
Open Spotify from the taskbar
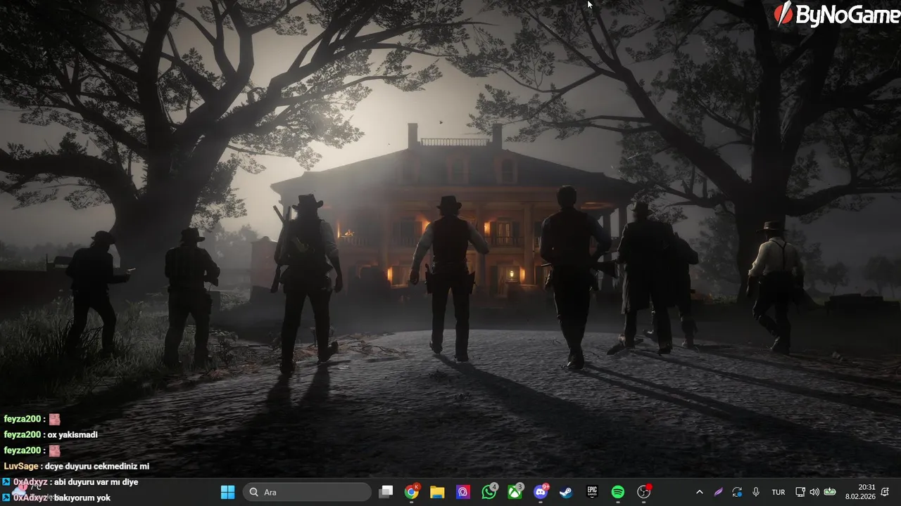point(618,492)
